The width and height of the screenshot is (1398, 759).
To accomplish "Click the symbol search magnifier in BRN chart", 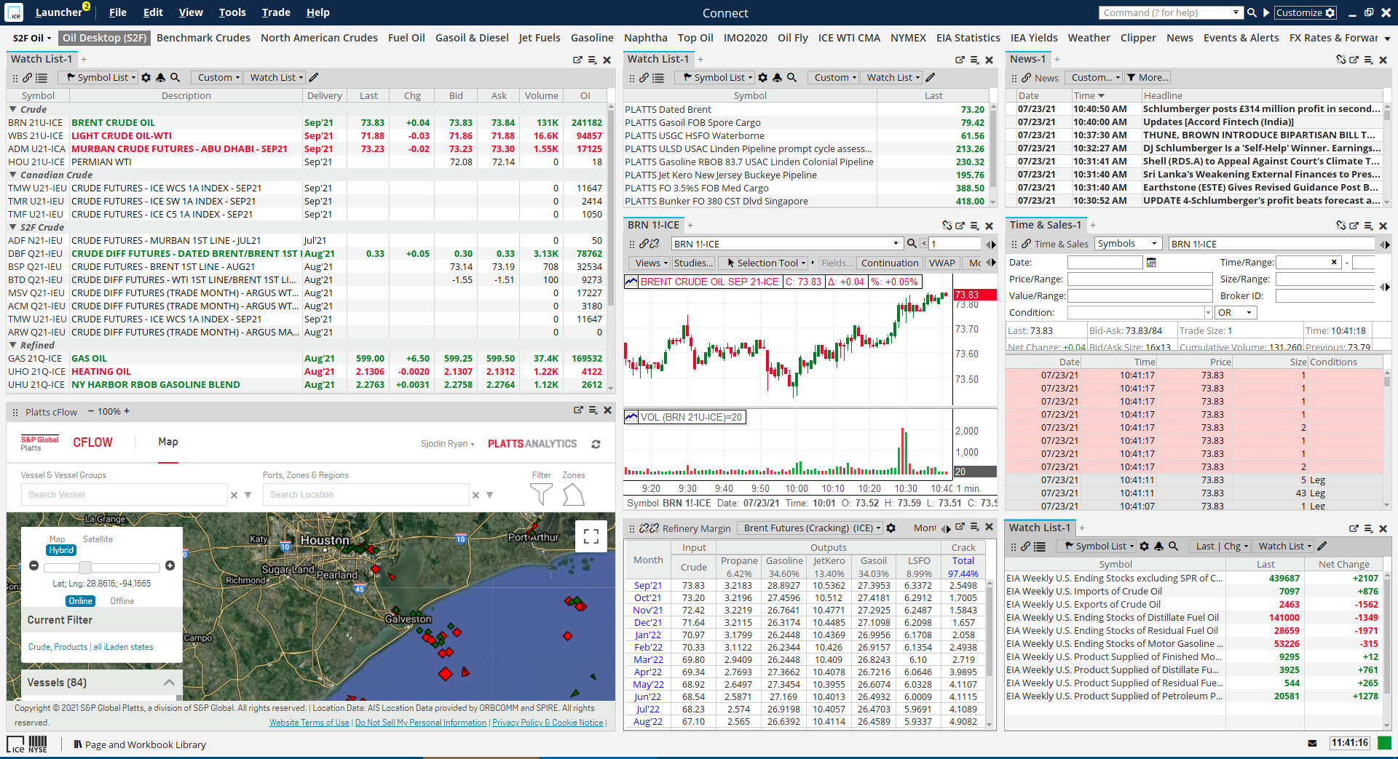I will (x=912, y=244).
